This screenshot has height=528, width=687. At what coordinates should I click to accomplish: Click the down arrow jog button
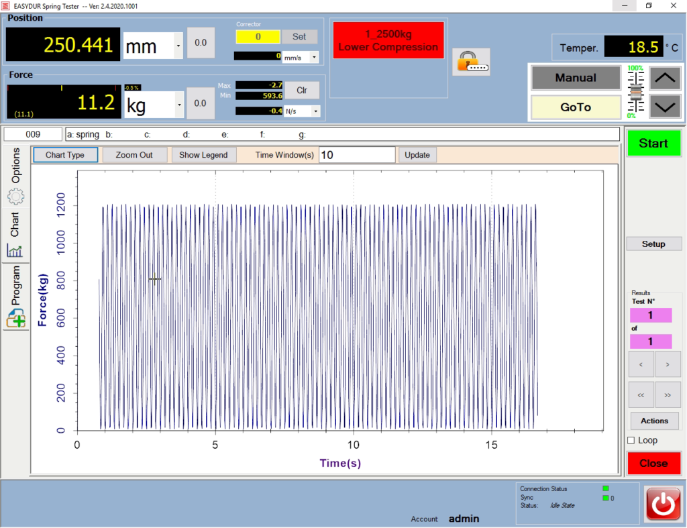pos(665,106)
